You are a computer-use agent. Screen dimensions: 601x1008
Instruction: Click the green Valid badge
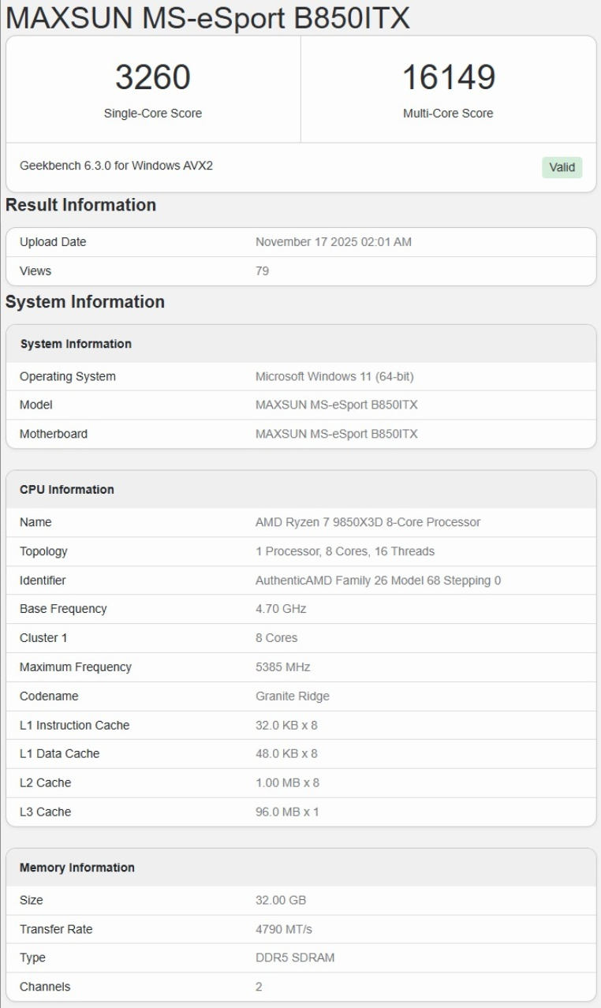point(562,167)
